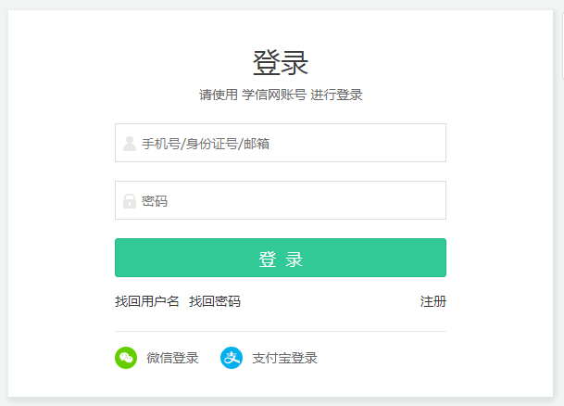
Task: Click the 学信网账号 text in the subtitle
Action: (274, 95)
